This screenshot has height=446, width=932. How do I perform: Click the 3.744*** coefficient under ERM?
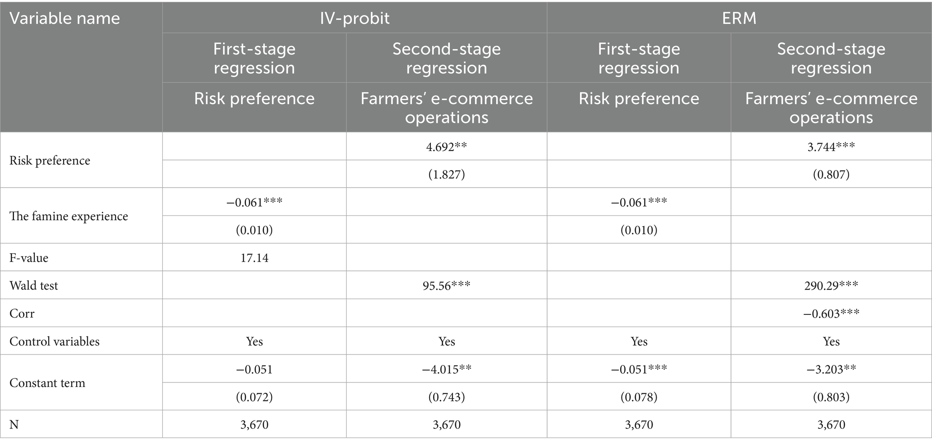tap(831, 147)
